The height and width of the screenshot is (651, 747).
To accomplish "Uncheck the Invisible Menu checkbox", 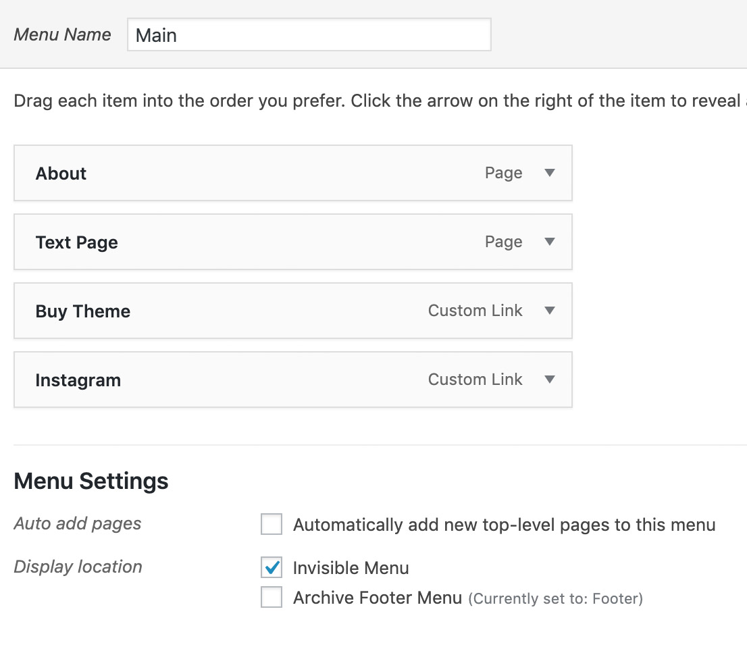I will pyautogui.click(x=272, y=568).
